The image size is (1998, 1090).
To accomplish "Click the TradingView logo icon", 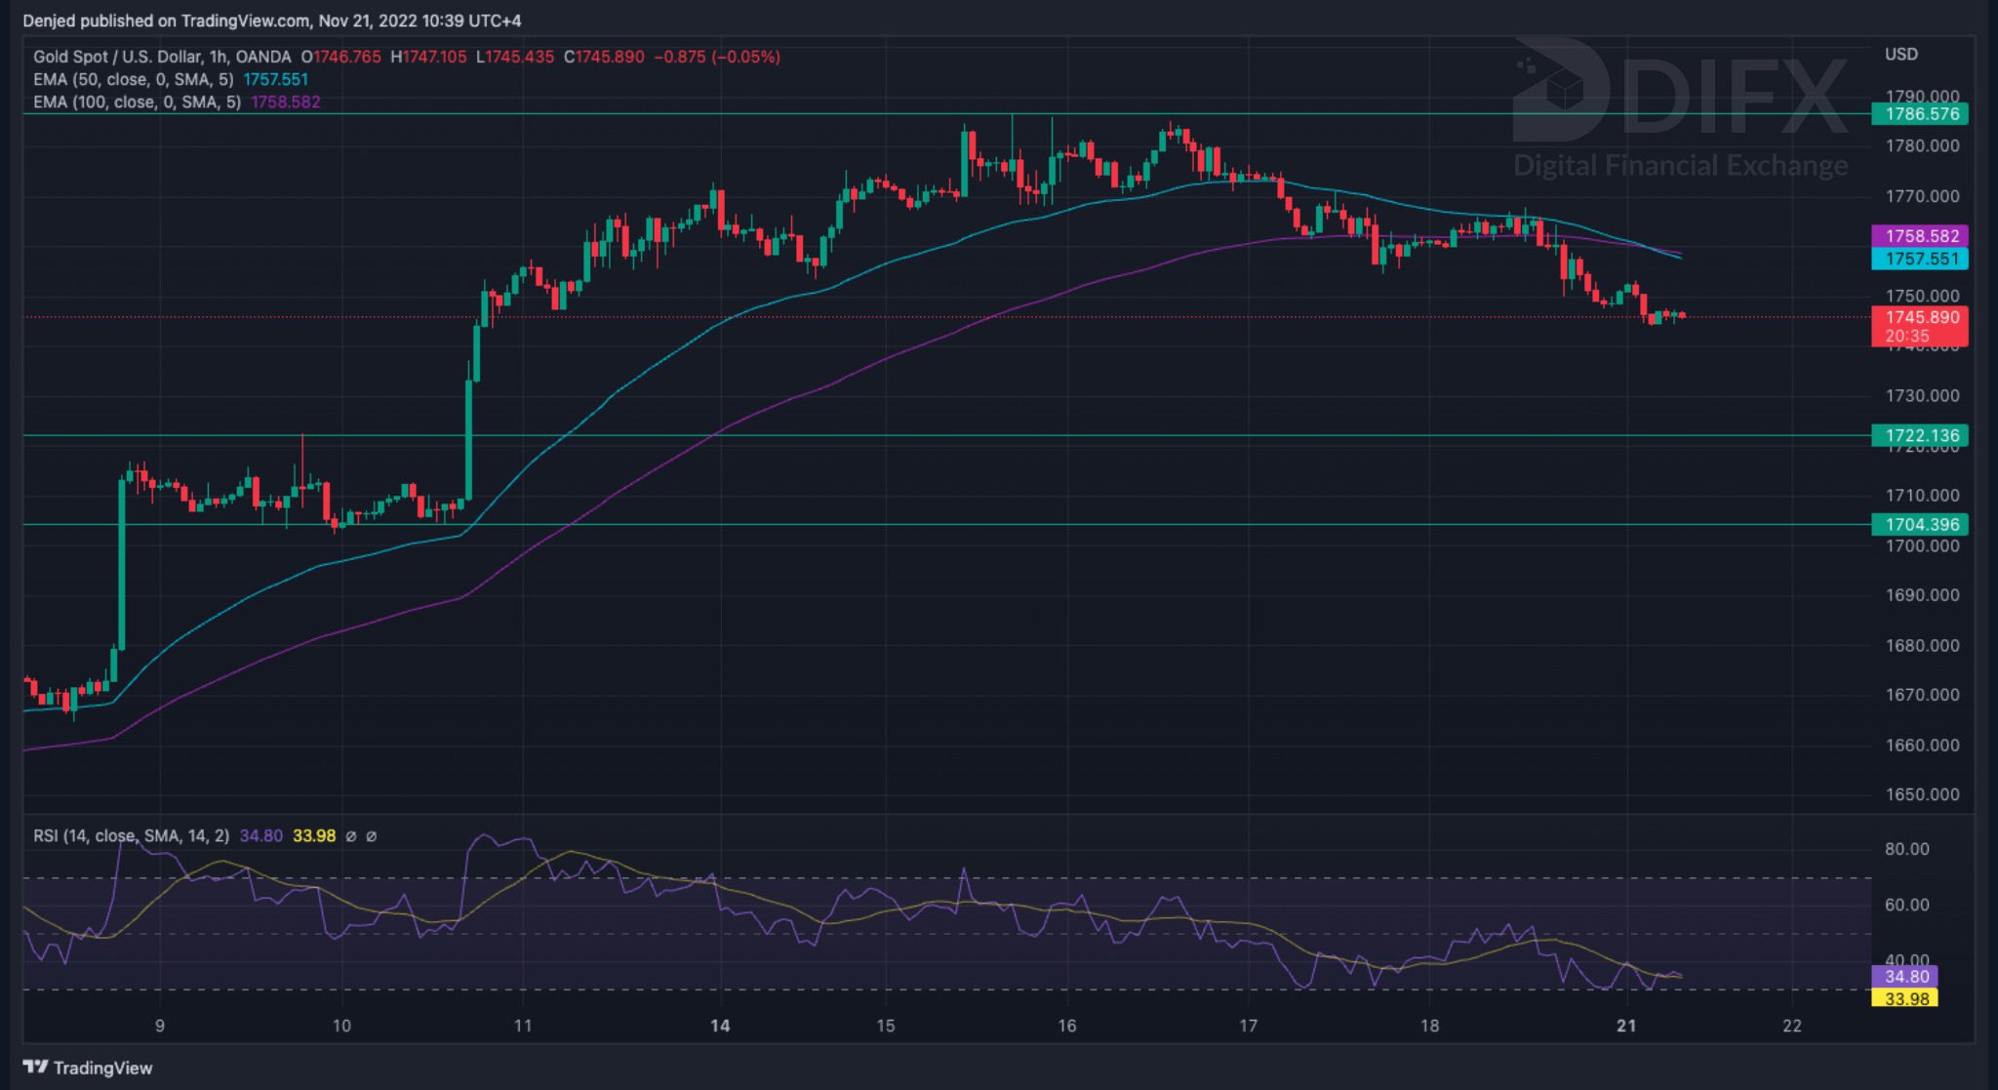I will [35, 1067].
